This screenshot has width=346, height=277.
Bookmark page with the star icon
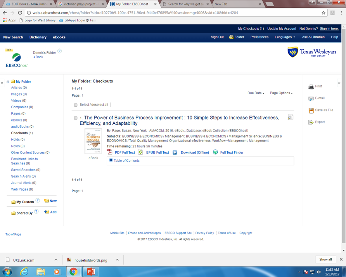point(324,13)
